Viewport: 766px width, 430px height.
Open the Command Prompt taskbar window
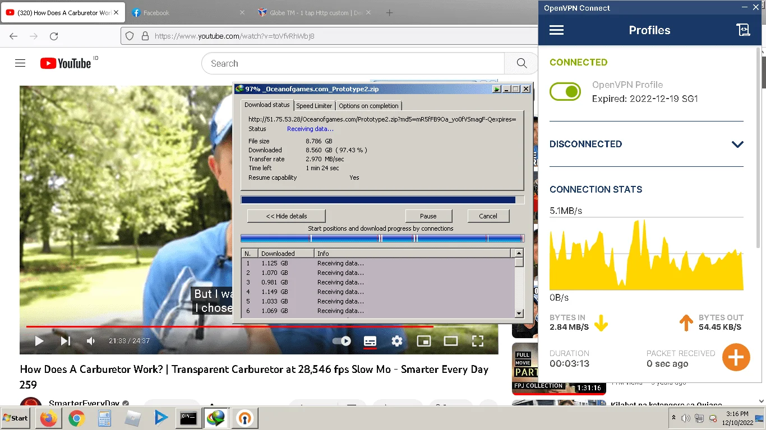188,418
